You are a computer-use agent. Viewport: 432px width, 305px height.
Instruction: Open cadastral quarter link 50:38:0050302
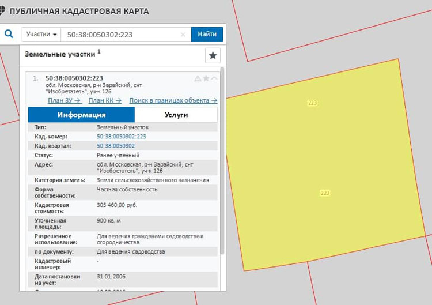(116, 146)
